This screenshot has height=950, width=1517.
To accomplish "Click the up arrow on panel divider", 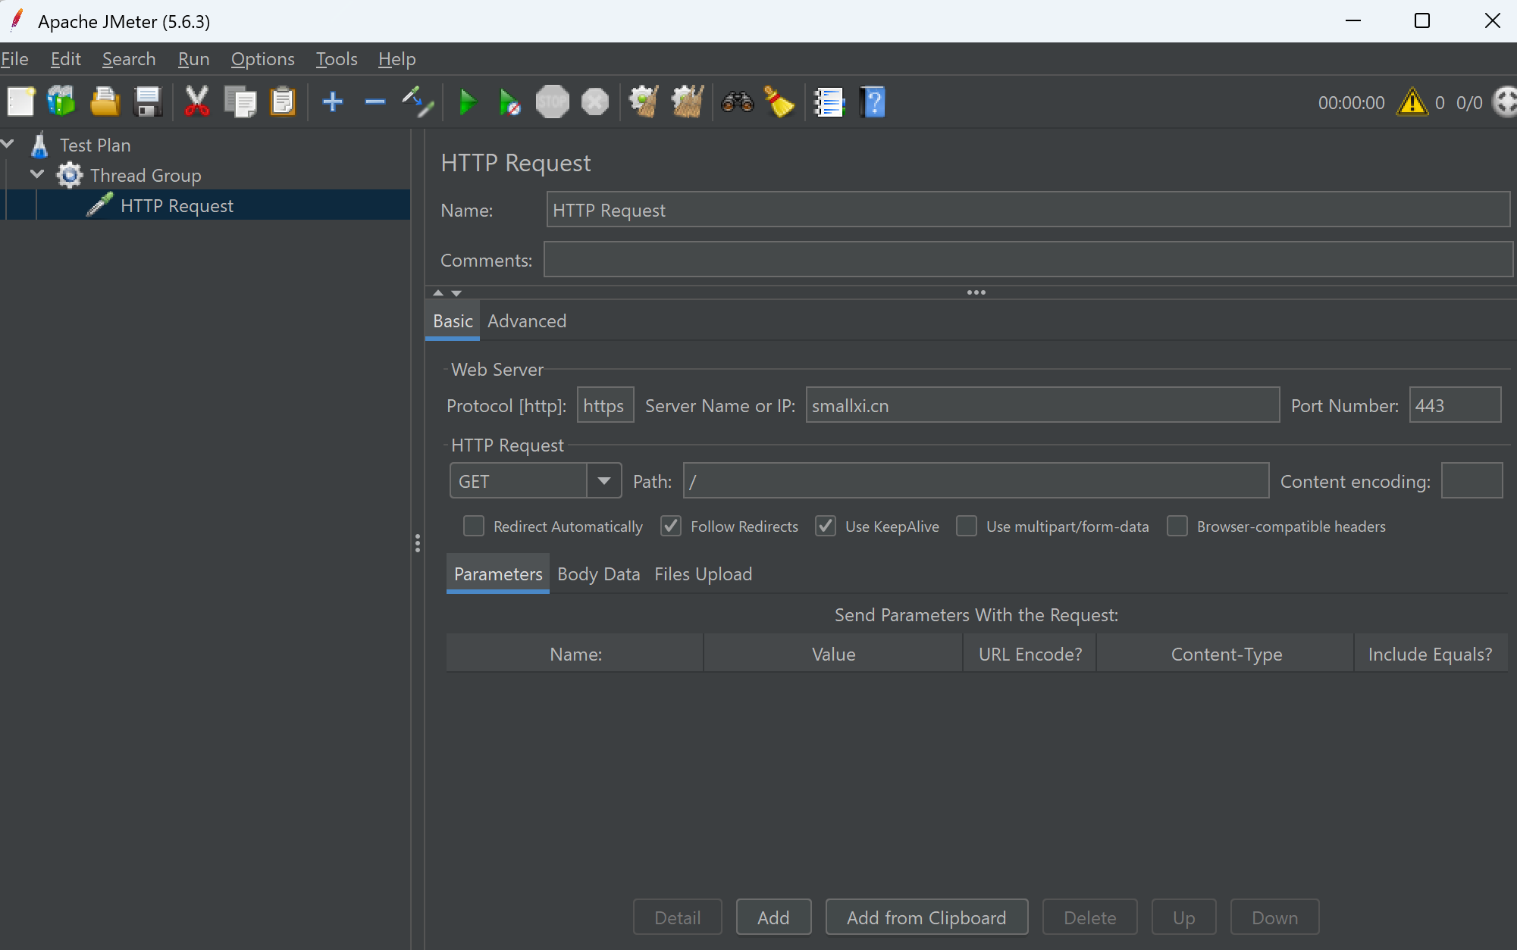I will (438, 292).
